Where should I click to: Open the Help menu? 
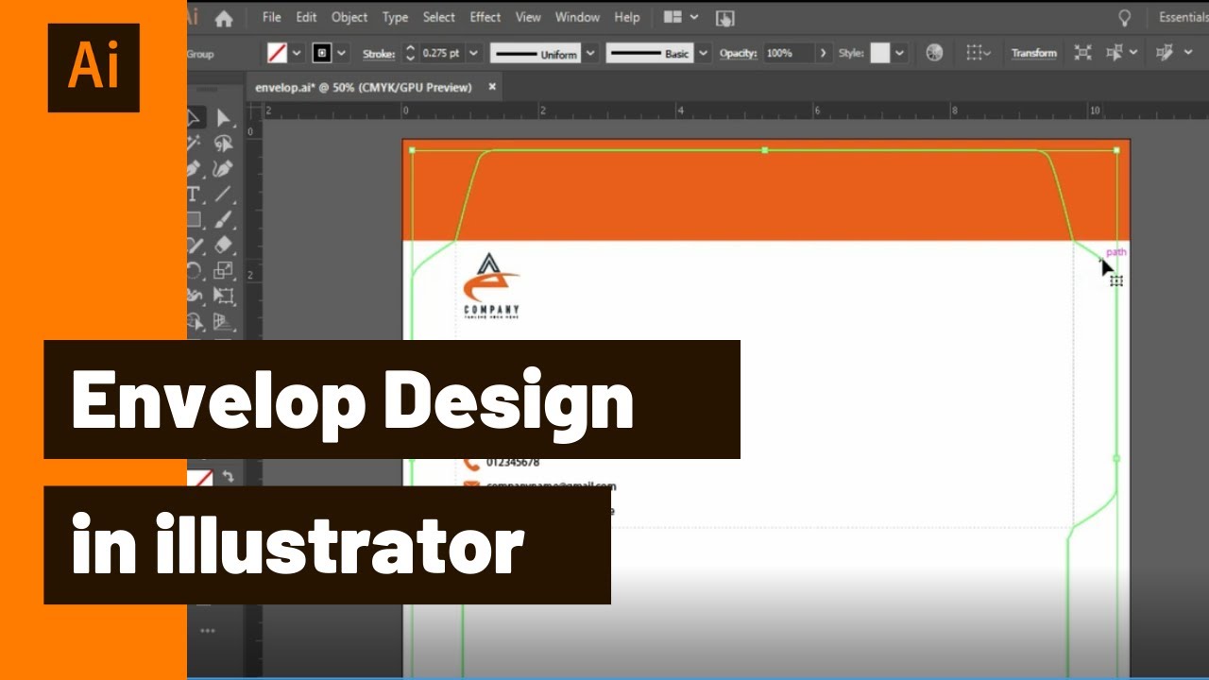point(626,17)
